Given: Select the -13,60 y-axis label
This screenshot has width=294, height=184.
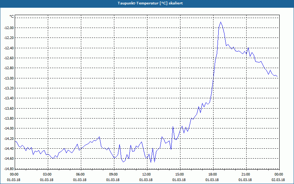Looking at the screenshot, I should tap(9, 108).
